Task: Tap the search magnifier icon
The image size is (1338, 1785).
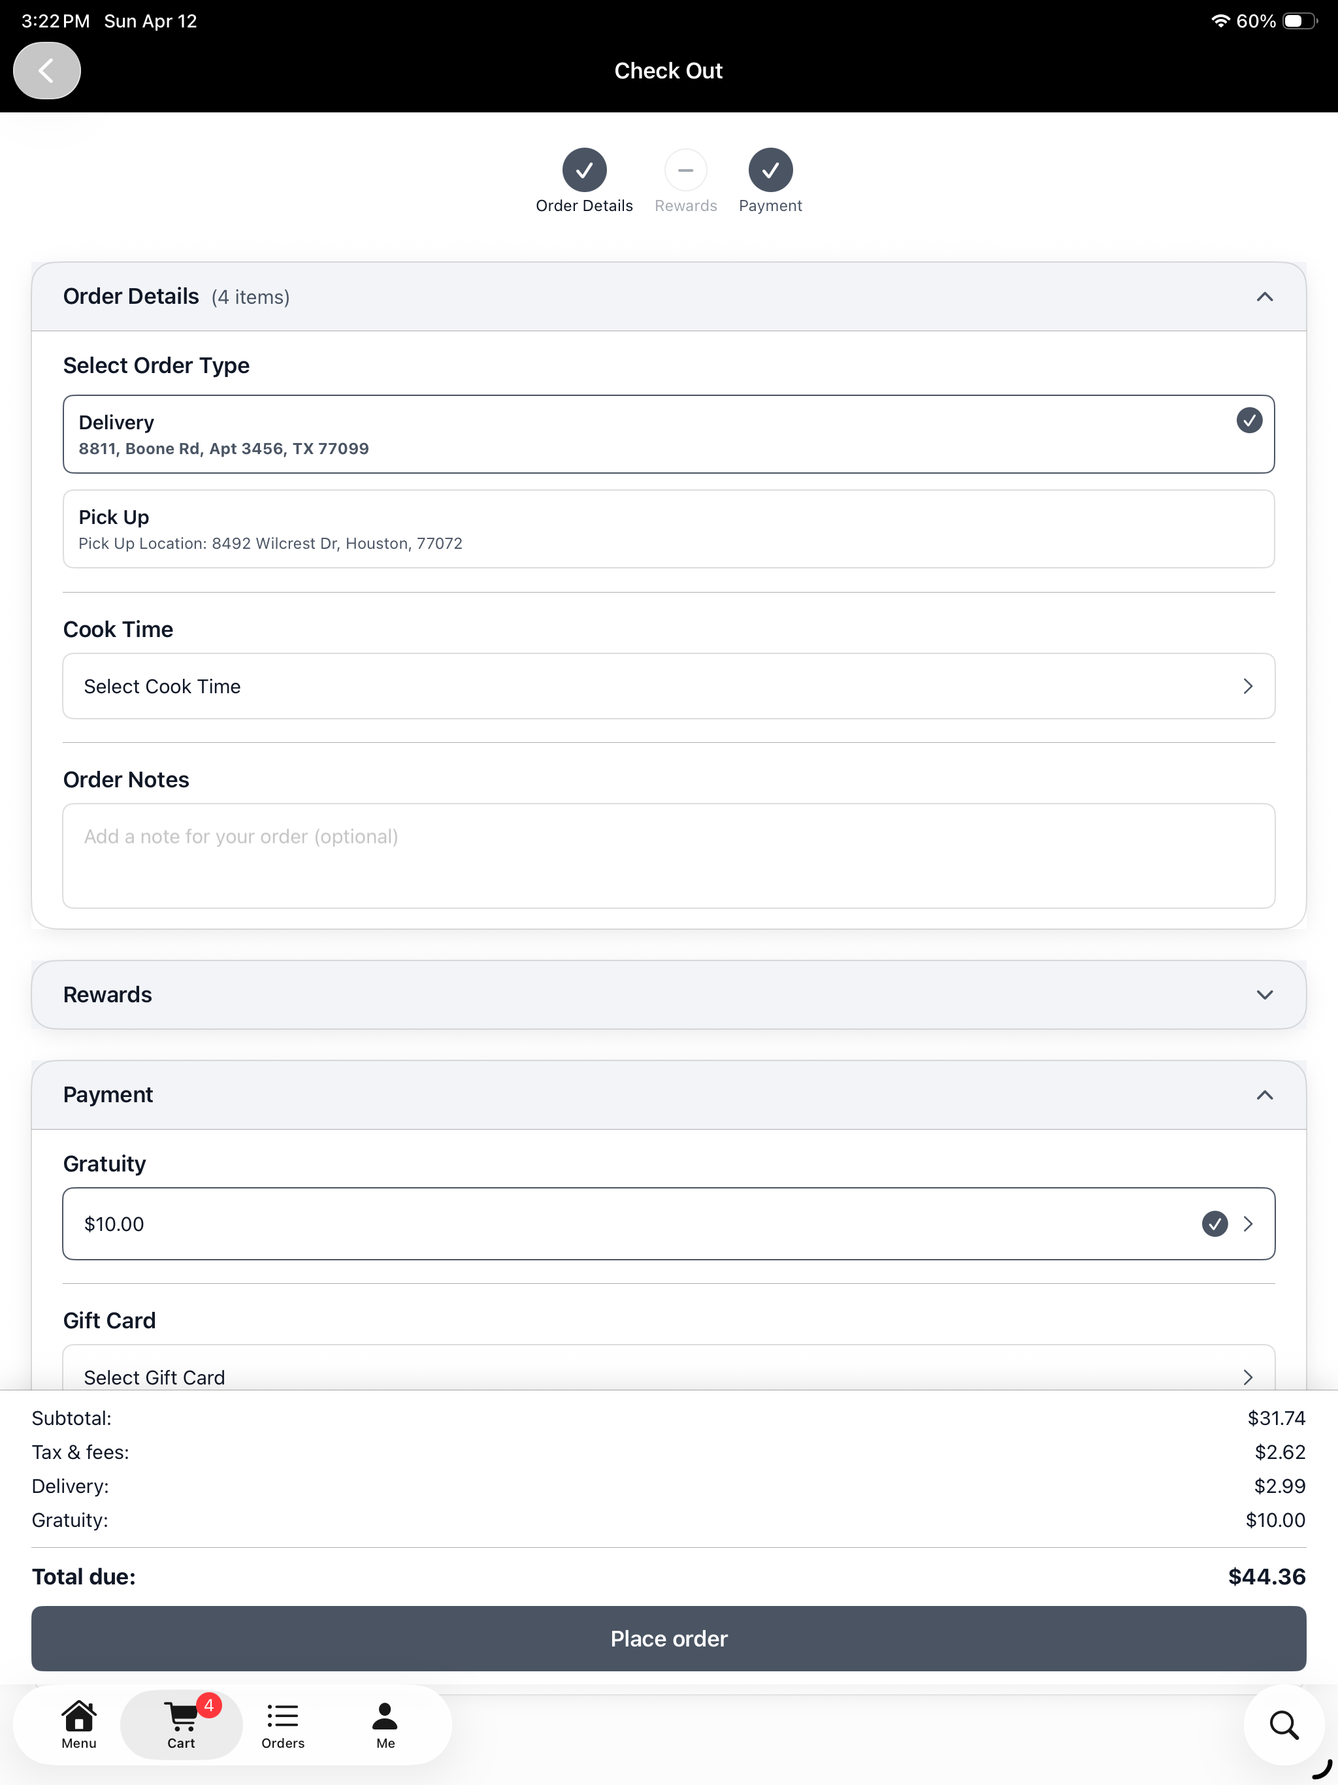Action: click(1284, 1726)
